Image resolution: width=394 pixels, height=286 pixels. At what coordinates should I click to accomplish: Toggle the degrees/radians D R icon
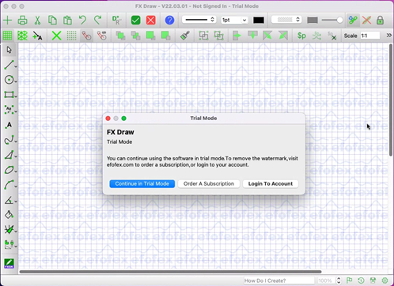click(116, 21)
